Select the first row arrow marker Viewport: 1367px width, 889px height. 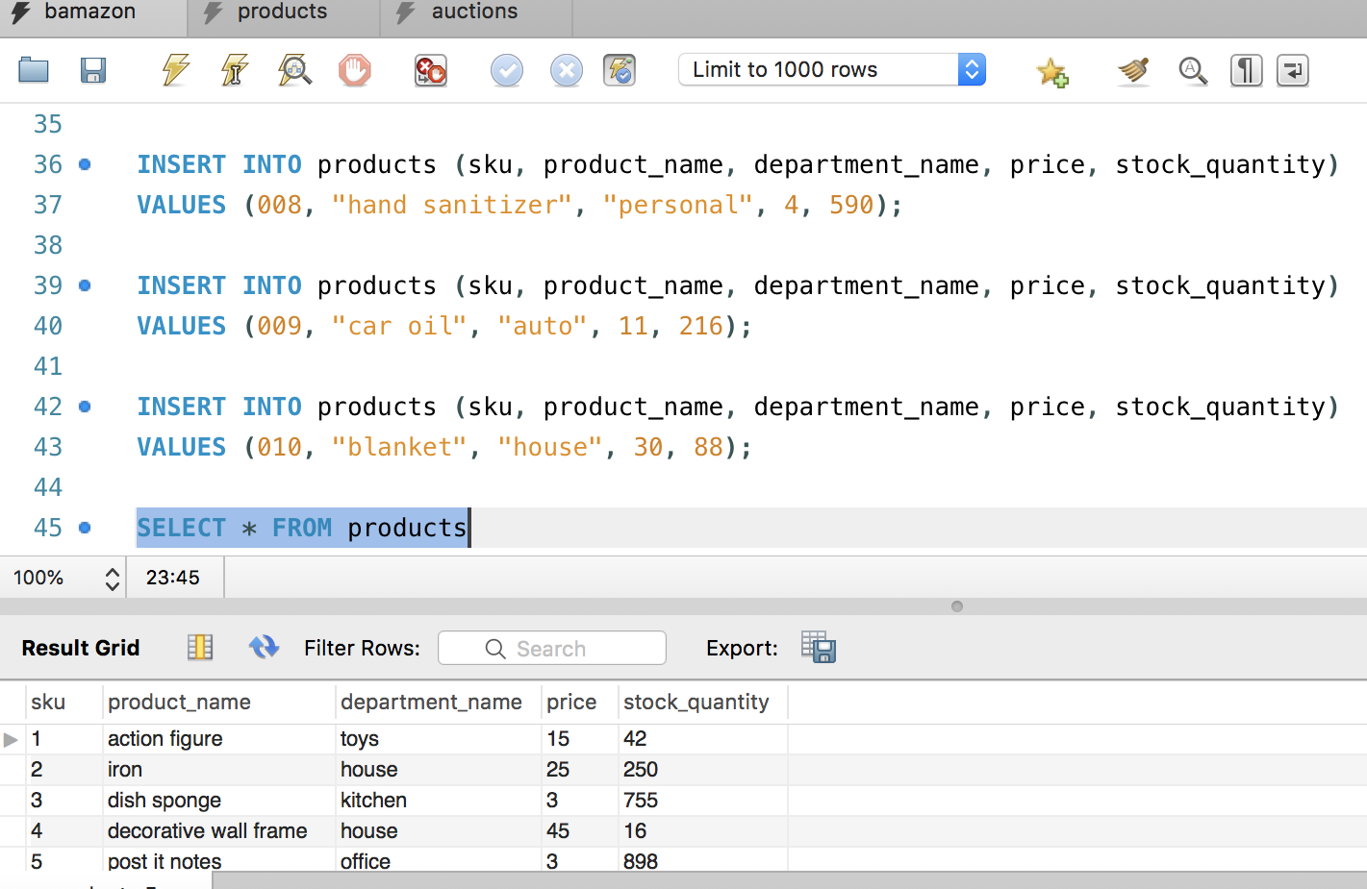tap(12, 739)
